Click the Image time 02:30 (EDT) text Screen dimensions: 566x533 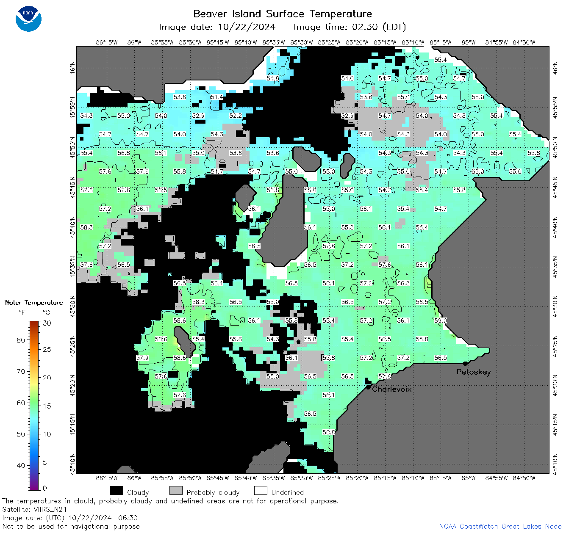point(350,27)
